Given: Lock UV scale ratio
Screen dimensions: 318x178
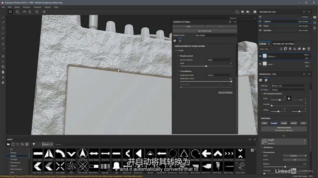Looking at the screenshot, I should [x=289, y=98].
